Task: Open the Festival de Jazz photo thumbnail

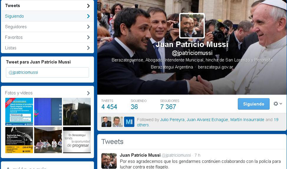Action: click(x=19, y=140)
